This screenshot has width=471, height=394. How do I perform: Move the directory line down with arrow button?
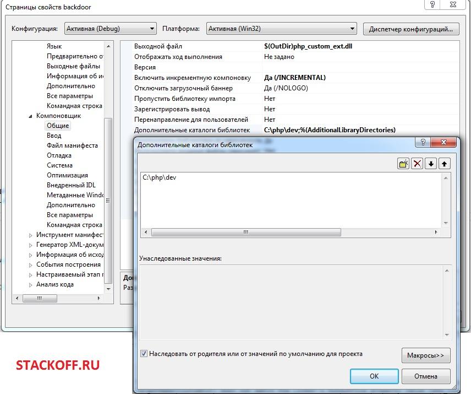[431, 164]
